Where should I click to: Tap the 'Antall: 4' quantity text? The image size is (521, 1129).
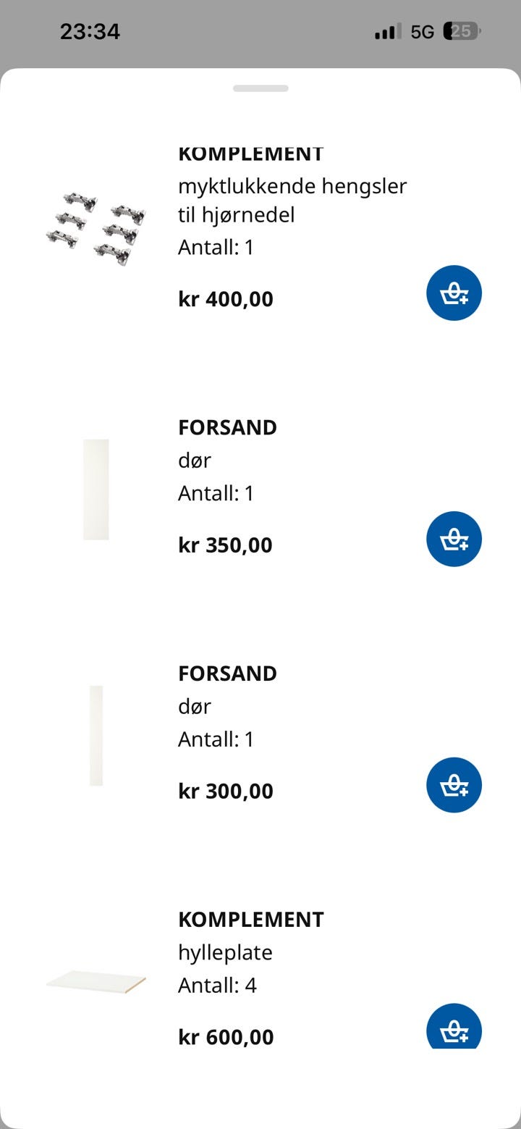coord(217,986)
